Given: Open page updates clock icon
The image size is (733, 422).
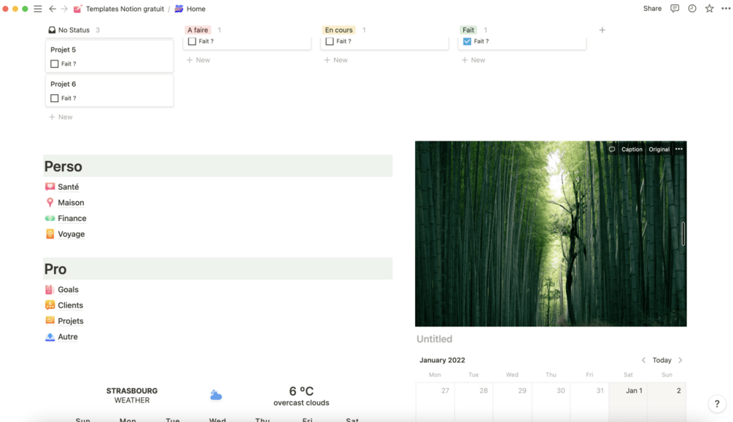Looking at the screenshot, I should point(692,9).
